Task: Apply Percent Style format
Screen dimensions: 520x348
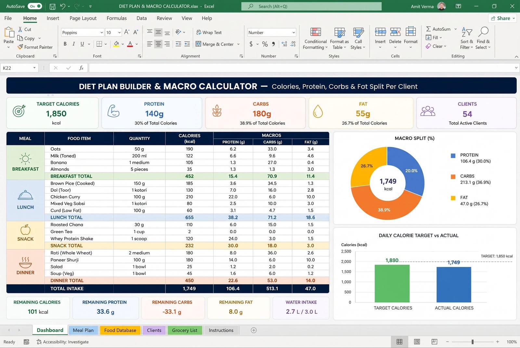Action: click(x=265, y=44)
